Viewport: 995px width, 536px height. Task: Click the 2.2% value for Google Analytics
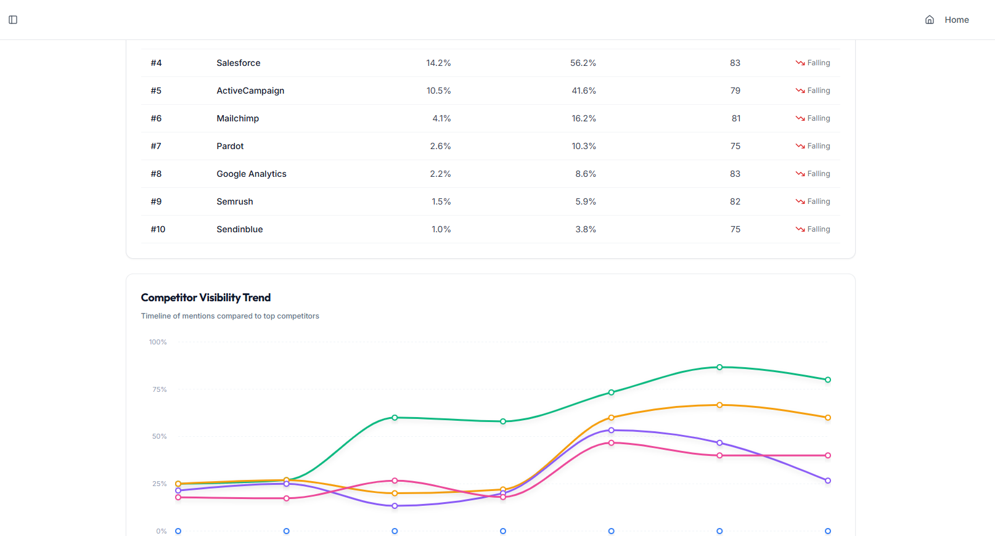click(x=440, y=174)
